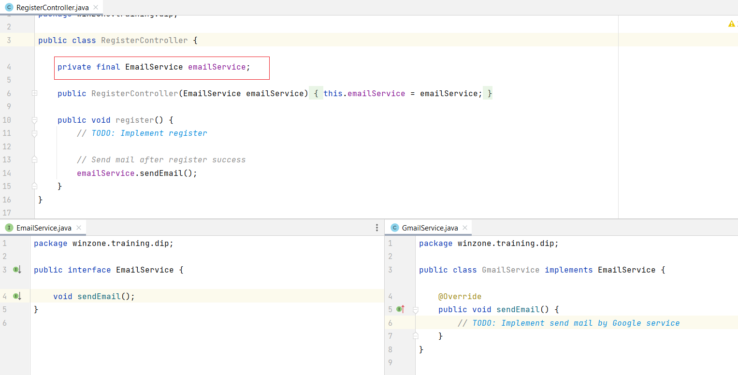Click the highlighted opening brace of the folded constructor
The width and height of the screenshot is (738, 375).
tap(316, 93)
